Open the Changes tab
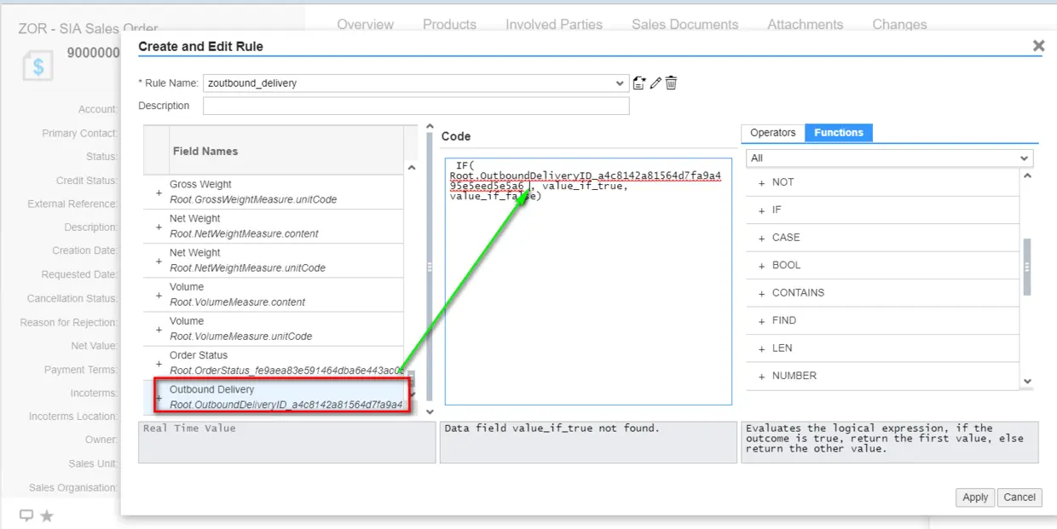The height and width of the screenshot is (529, 1057). click(x=899, y=25)
